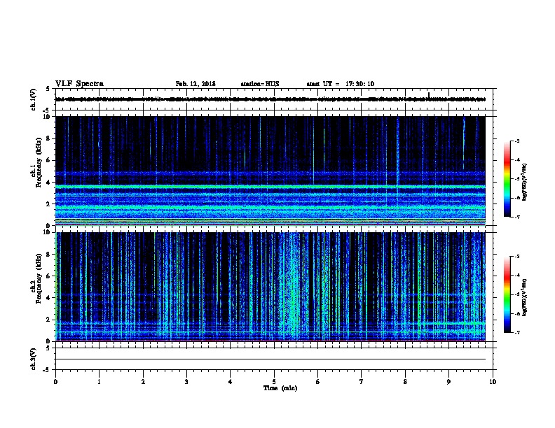Image resolution: width=555 pixels, height=428 pixels.
Task: Click the "8" kHz tick of ch.1 spectrogram
Action: 49,138
